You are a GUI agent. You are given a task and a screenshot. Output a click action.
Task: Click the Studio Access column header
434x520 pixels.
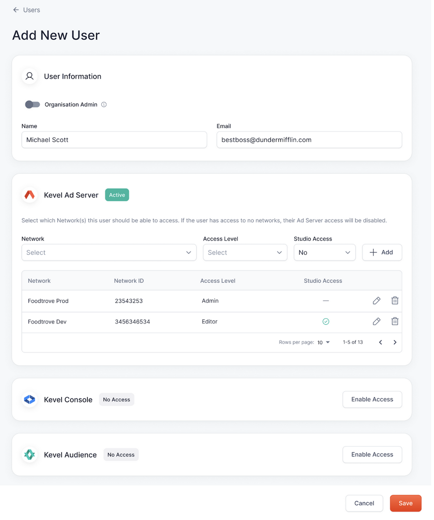[323, 280]
